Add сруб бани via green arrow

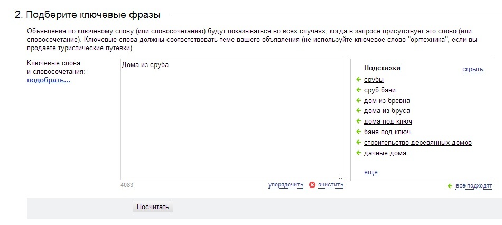(x=359, y=90)
